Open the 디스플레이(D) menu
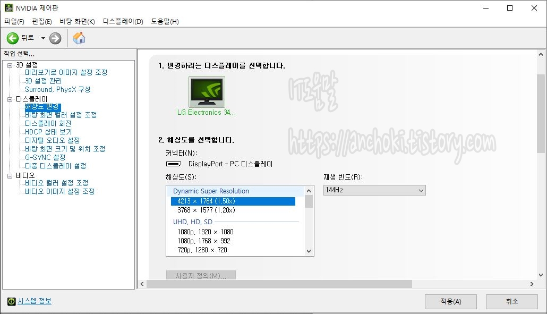The image size is (547, 314). (x=123, y=21)
